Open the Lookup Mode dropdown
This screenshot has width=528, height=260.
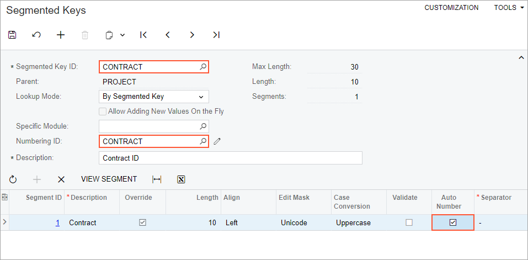tap(153, 97)
